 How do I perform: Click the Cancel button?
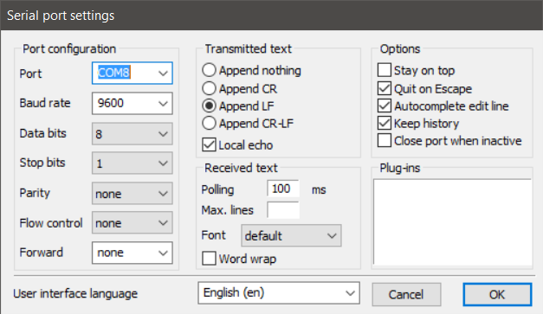(x=406, y=294)
